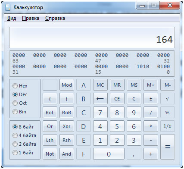Open the Вид menu
The image size is (184, 169).
12,18
